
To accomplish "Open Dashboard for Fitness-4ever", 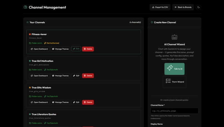I will 39,49.
